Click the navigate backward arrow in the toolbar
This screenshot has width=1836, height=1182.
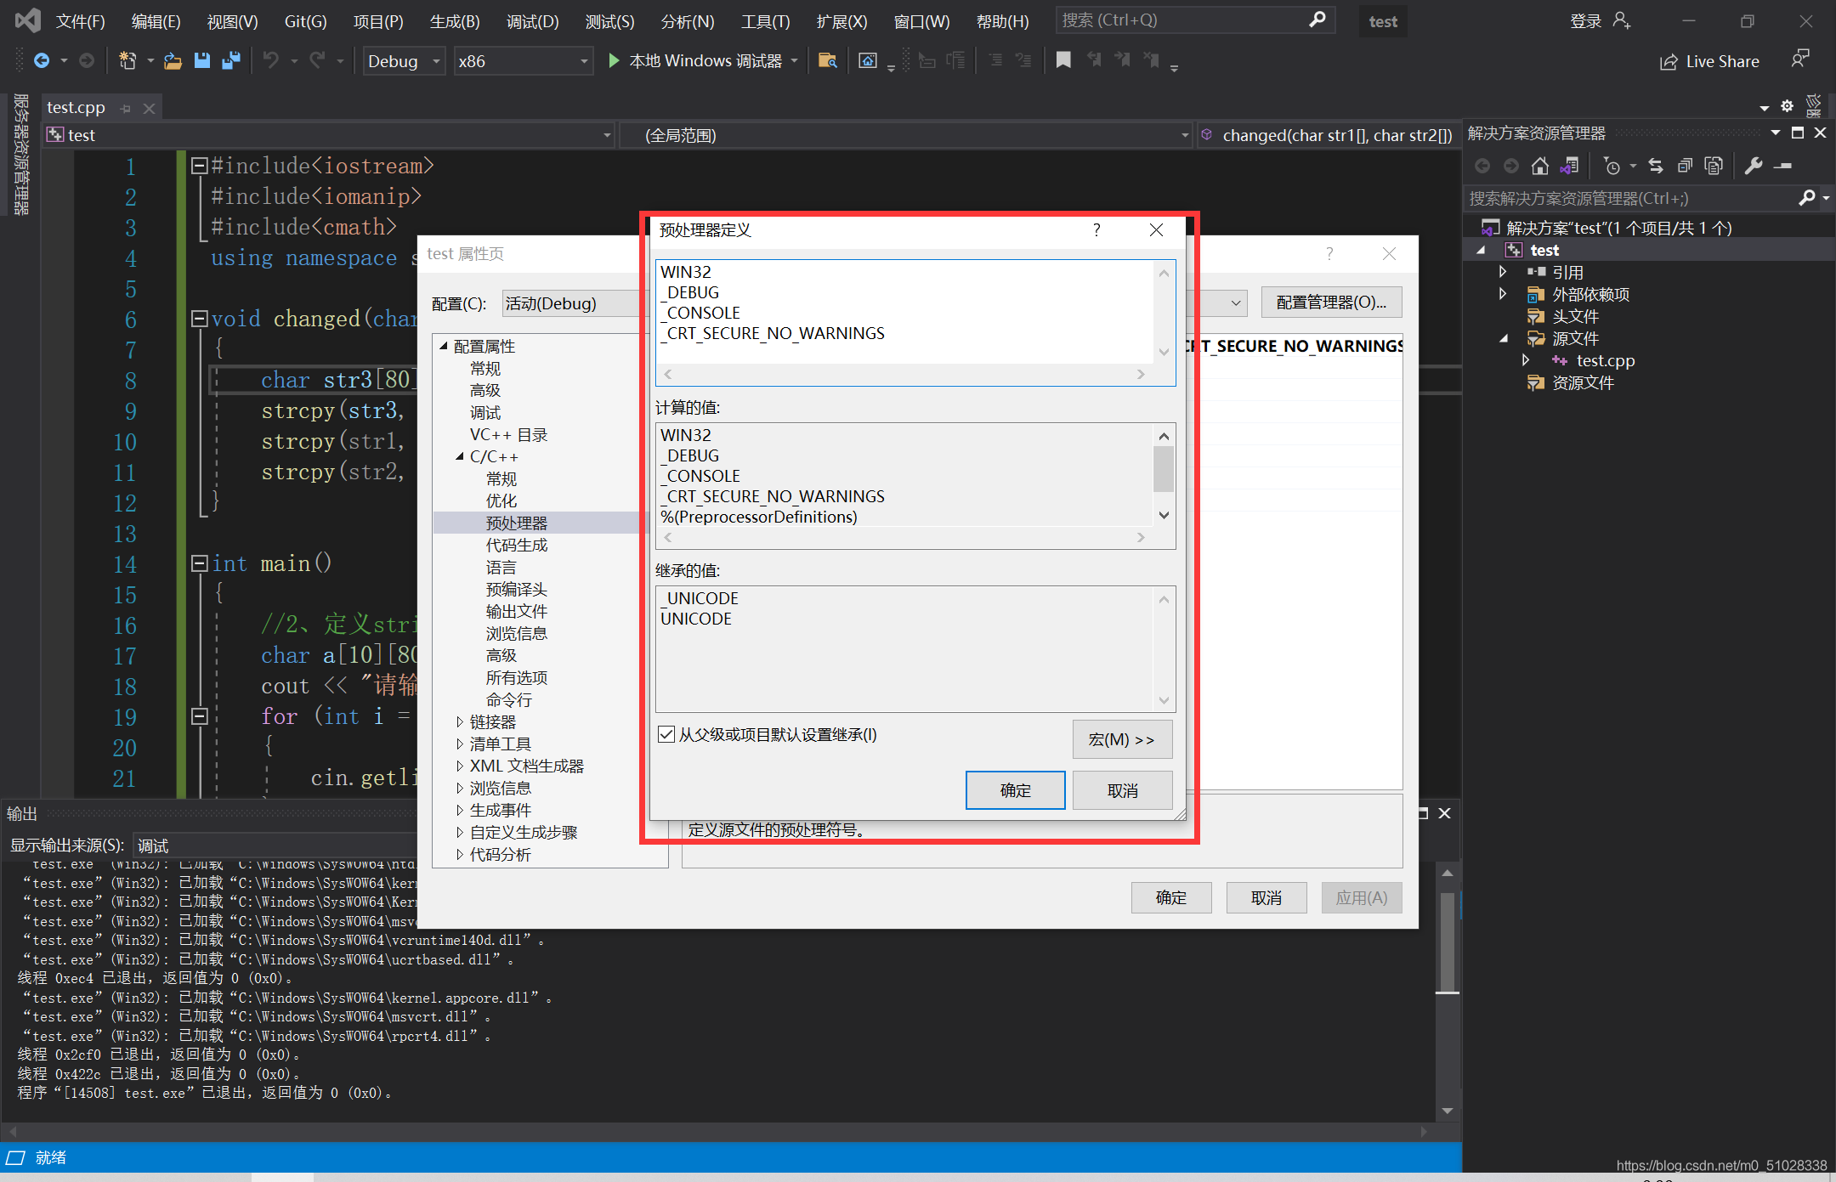(41, 61)
